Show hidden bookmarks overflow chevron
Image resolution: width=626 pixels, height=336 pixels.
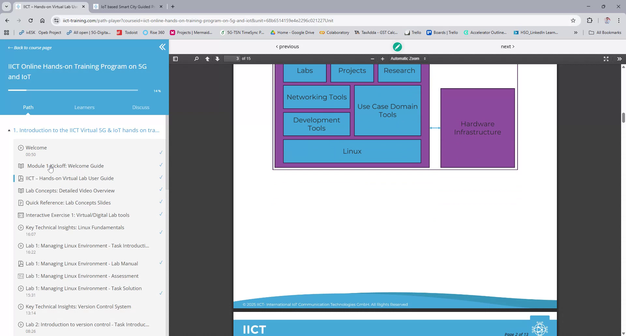coord(575,33)
